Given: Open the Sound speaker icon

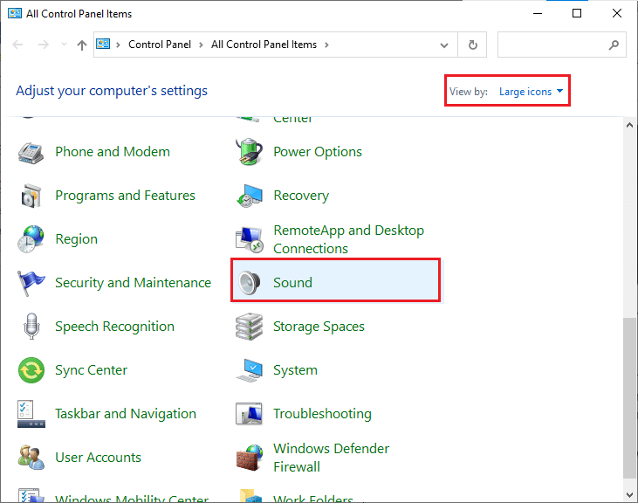Looking at the screenshot, I should point(249,282).
